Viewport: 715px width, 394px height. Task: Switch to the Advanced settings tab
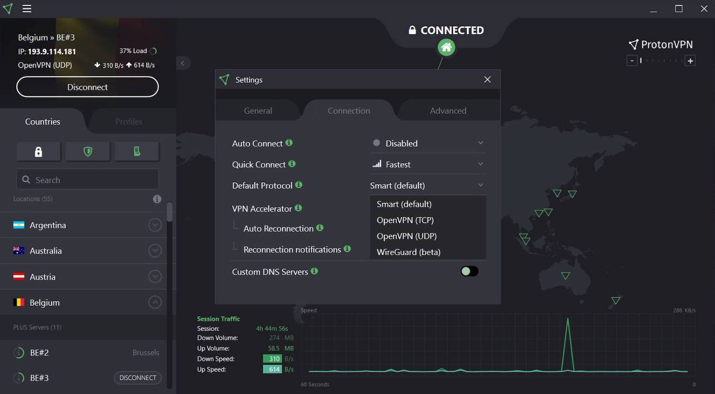tap(448, 110)
